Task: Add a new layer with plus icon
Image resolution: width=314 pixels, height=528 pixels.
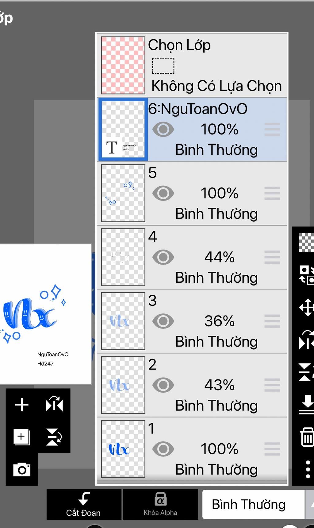Action: (22, 405)
